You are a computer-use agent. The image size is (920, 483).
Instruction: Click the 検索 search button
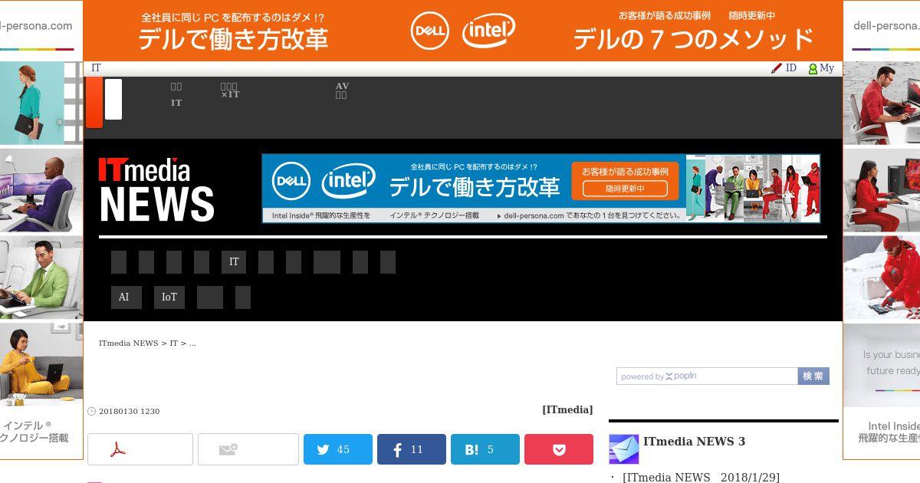pos(813,376)
